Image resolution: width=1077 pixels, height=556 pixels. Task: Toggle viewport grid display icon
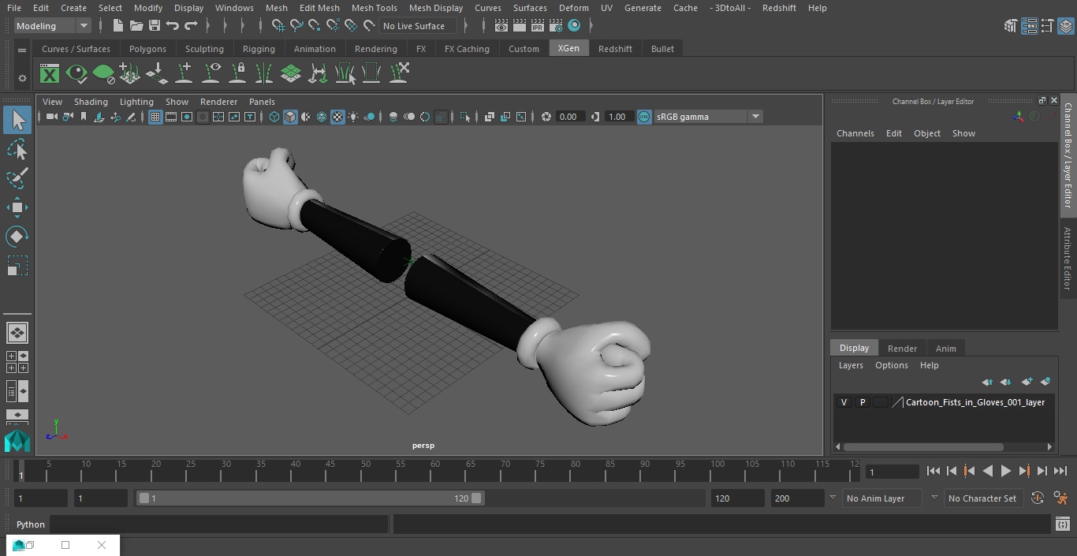tap(155, 117)
